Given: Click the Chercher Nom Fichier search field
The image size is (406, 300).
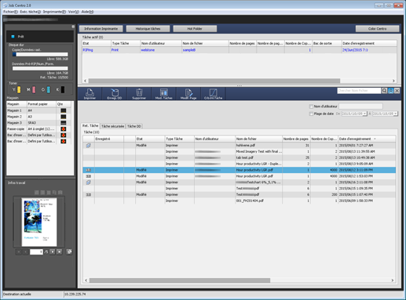Looking at the screenshot, I should coord(359,91).
